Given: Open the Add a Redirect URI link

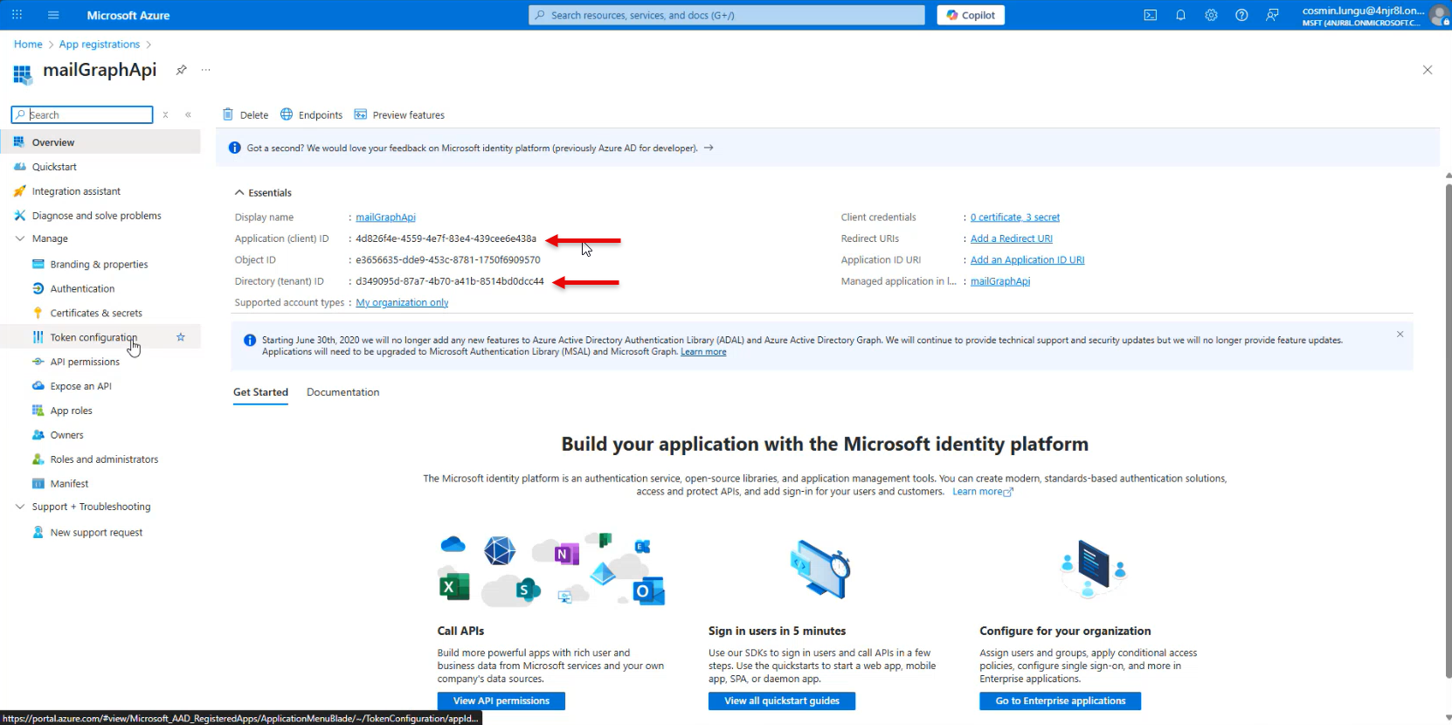Looking at the screenshot, I should [x=1011, y=238].
